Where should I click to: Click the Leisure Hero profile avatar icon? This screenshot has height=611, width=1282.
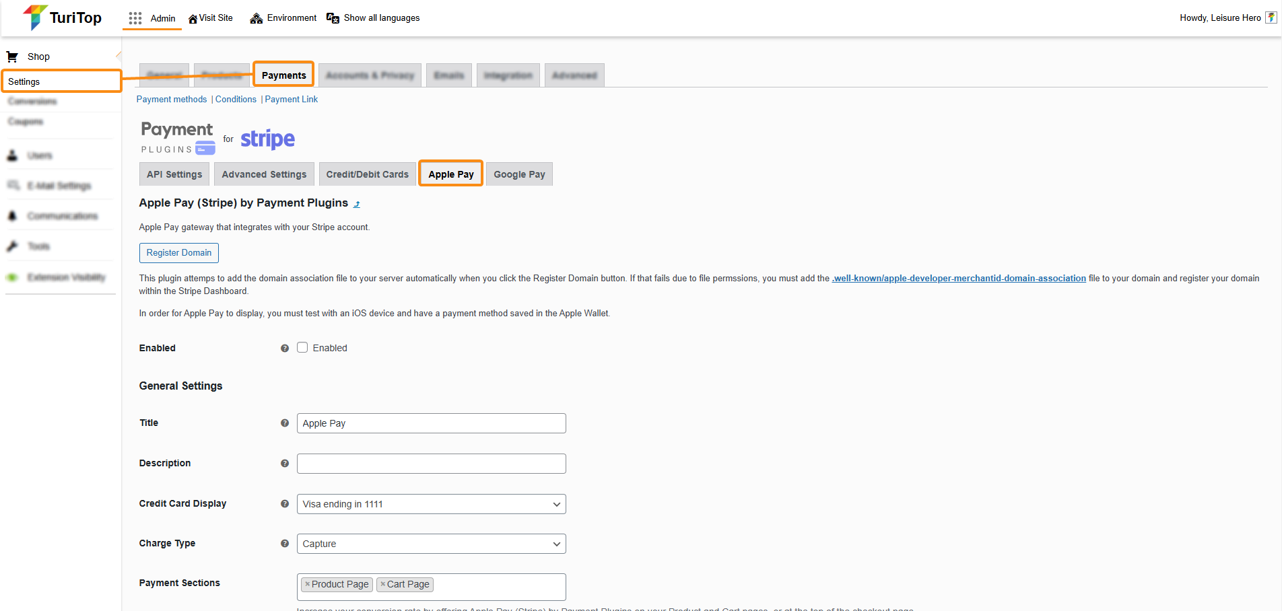point(1271,18)
